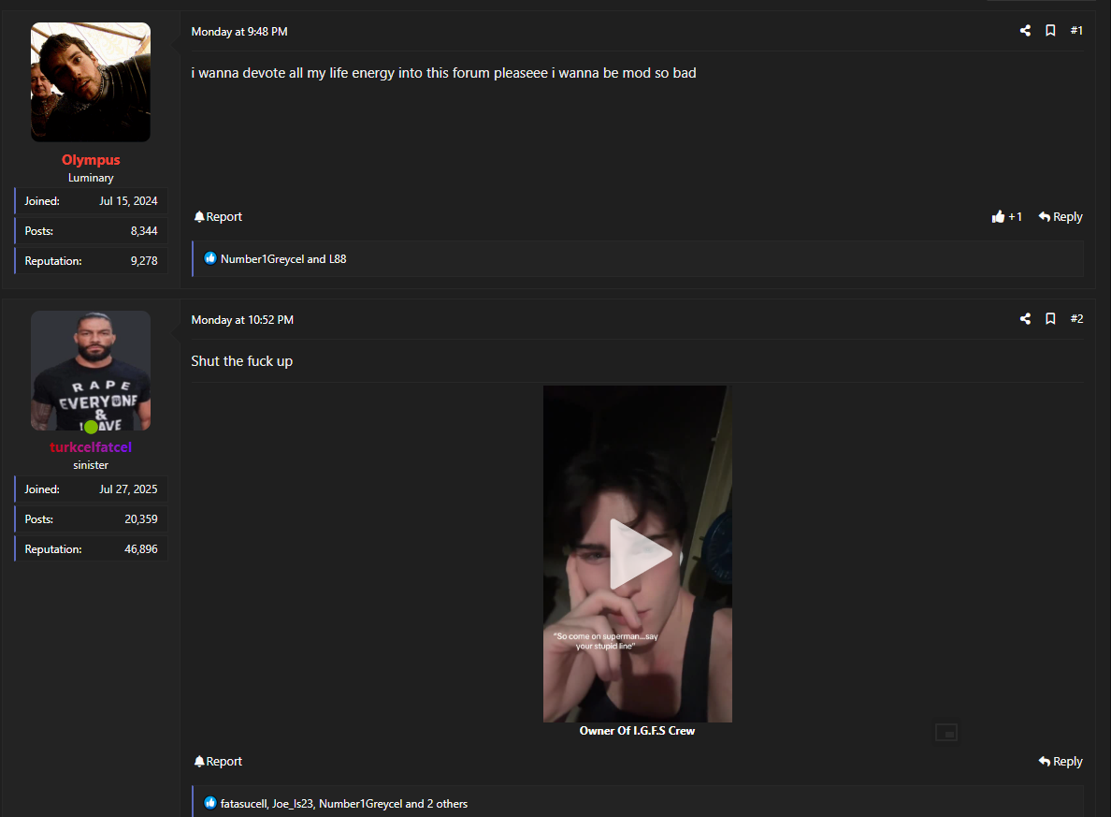
Task: Open post number #1 permalink
Action: click(x=1076, y=31)
